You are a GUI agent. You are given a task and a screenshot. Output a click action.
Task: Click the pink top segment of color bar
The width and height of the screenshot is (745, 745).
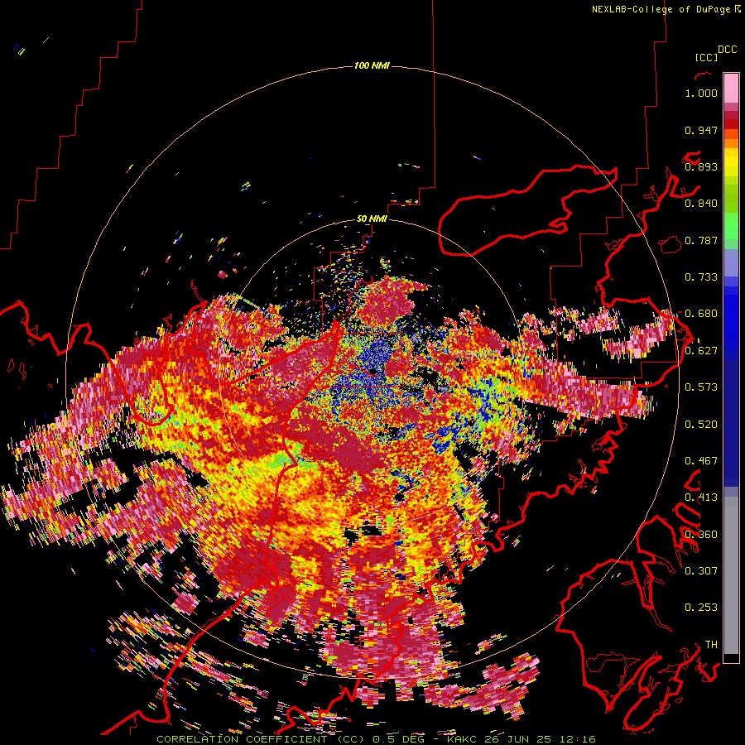point(731,89)
